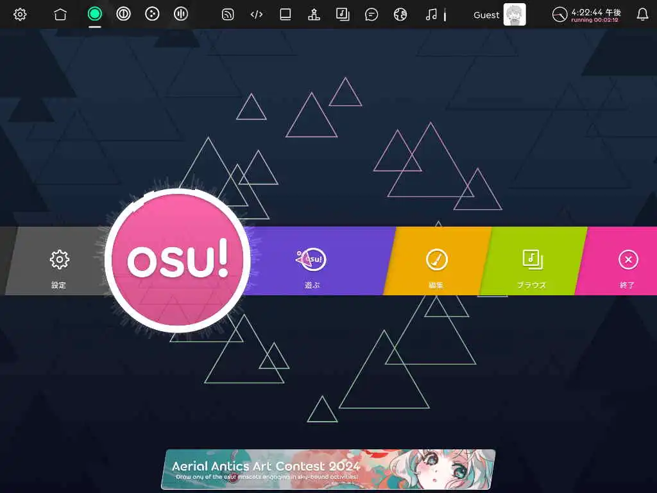Open the Aerial Antics Art Contest banner
The image size is (657, 493).
coord(328,469)
